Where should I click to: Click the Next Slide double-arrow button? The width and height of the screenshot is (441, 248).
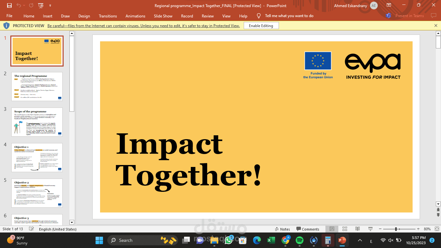pos(438,215)
